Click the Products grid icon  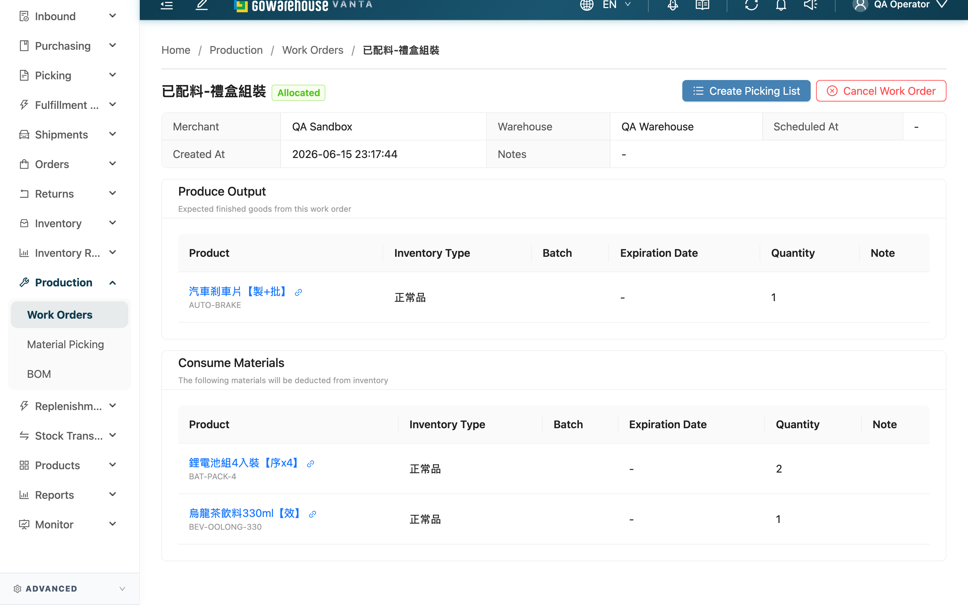tap(24, 466)
